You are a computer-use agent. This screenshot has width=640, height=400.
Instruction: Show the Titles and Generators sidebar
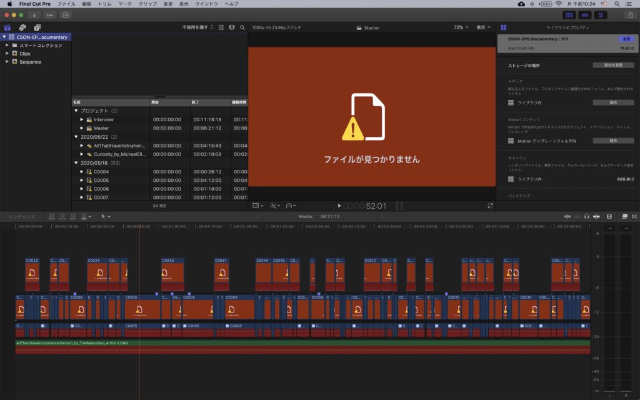37,27
